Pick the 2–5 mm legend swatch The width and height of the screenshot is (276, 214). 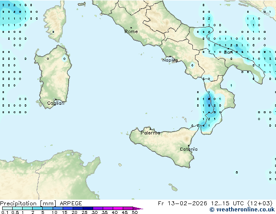coord(37,208)
